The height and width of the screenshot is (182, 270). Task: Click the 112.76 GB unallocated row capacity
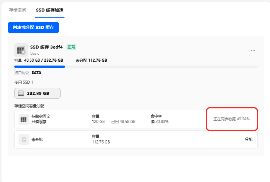pyautogui.click(x=101, y=142)
